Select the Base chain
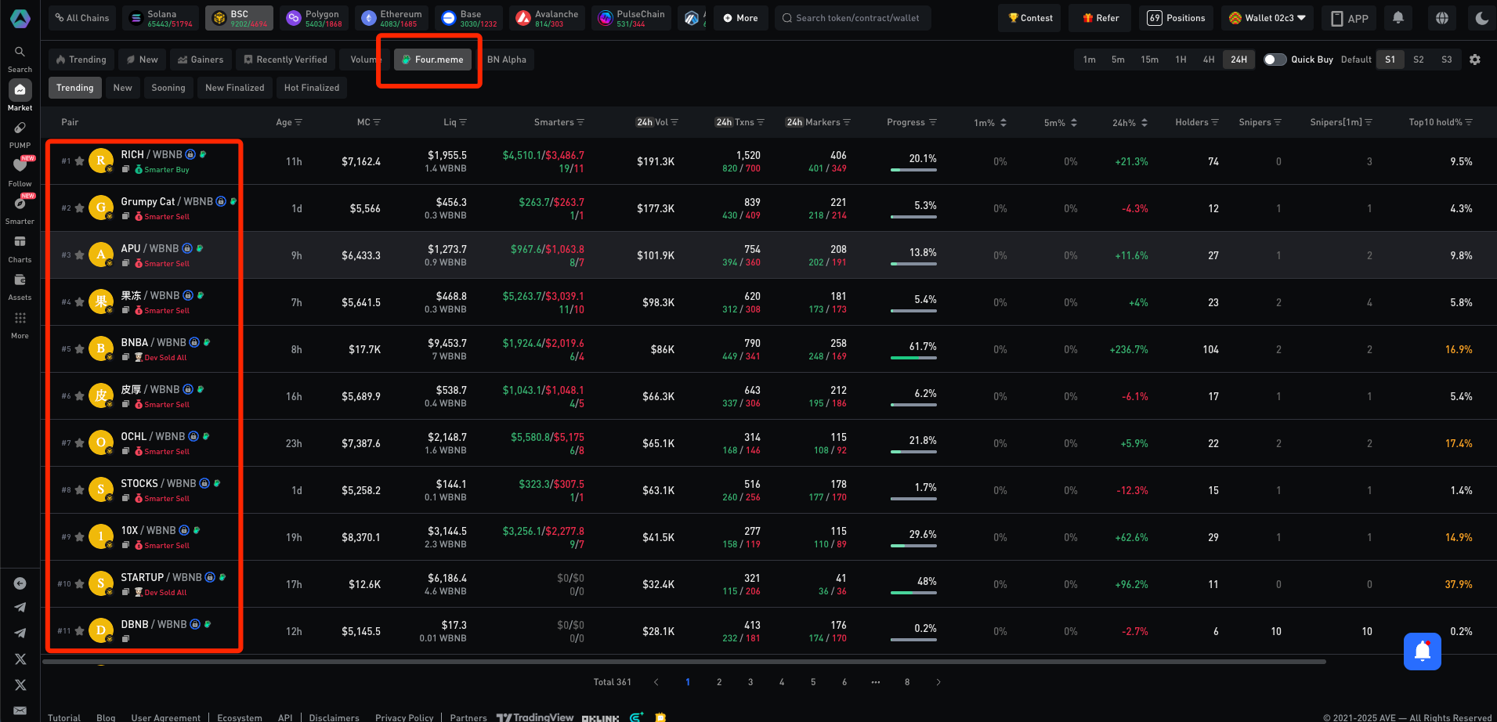Image resolution: width=1497 pixels, height=722 pixels. [469, 18]
